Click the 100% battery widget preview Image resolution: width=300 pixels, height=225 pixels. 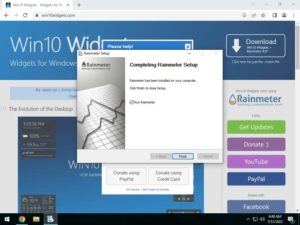point(38,136)
